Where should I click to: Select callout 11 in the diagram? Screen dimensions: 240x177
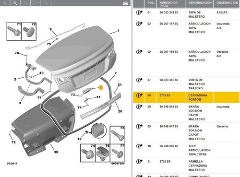[x=98, y=97]
